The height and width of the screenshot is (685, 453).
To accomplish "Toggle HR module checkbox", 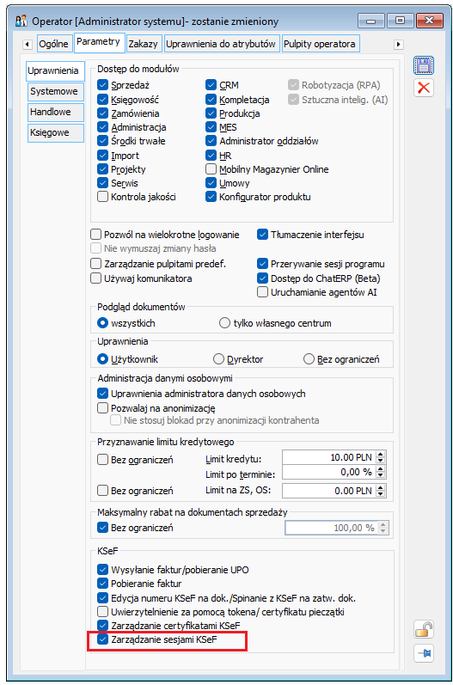I will click(211, 156).
